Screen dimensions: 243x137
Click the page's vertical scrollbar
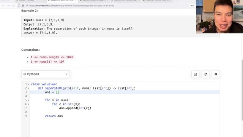coord(242,90)
